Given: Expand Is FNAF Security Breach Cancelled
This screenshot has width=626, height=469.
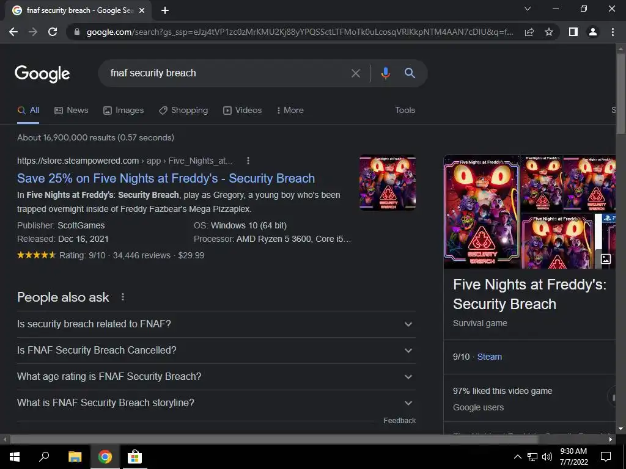Looking at the screenshot, I should click(x=216, y=351).
